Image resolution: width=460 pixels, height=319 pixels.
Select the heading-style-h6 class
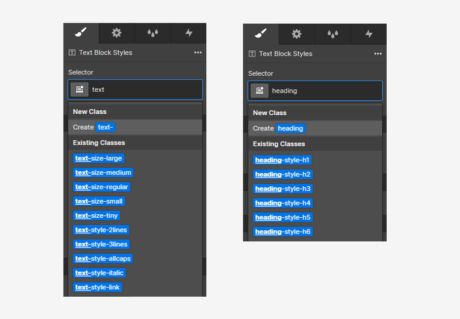click(283, 231)
